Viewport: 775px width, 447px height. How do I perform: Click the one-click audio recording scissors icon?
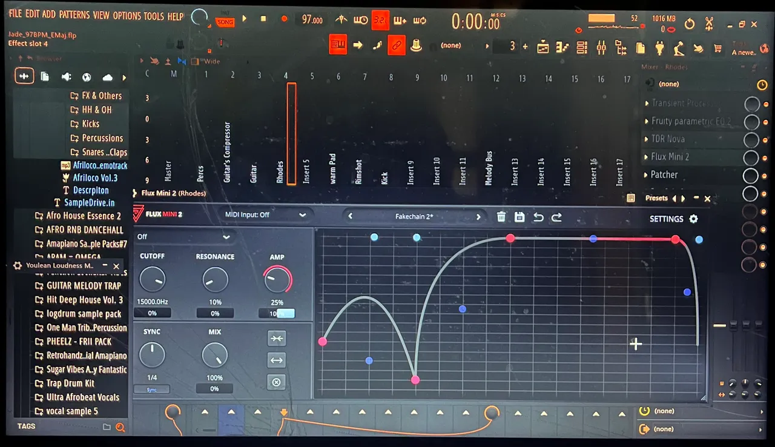pos(709,24)
